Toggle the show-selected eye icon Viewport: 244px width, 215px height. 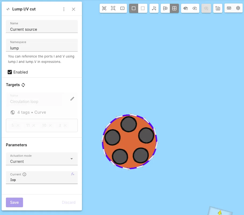tap(186, 8)
